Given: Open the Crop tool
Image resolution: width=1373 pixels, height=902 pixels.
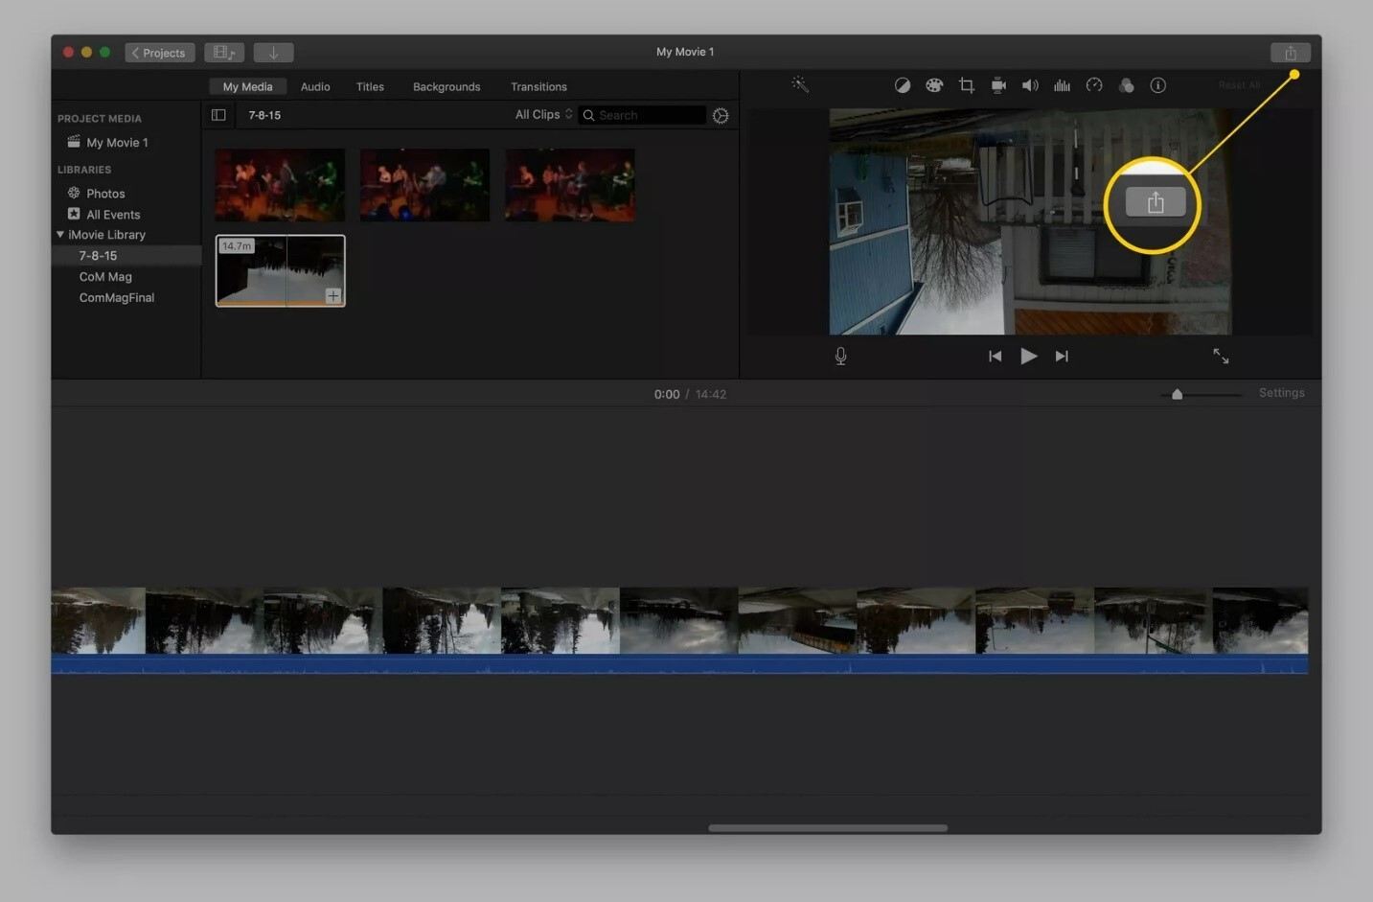Looking at the screenshot, I should (x=966, y=85).
